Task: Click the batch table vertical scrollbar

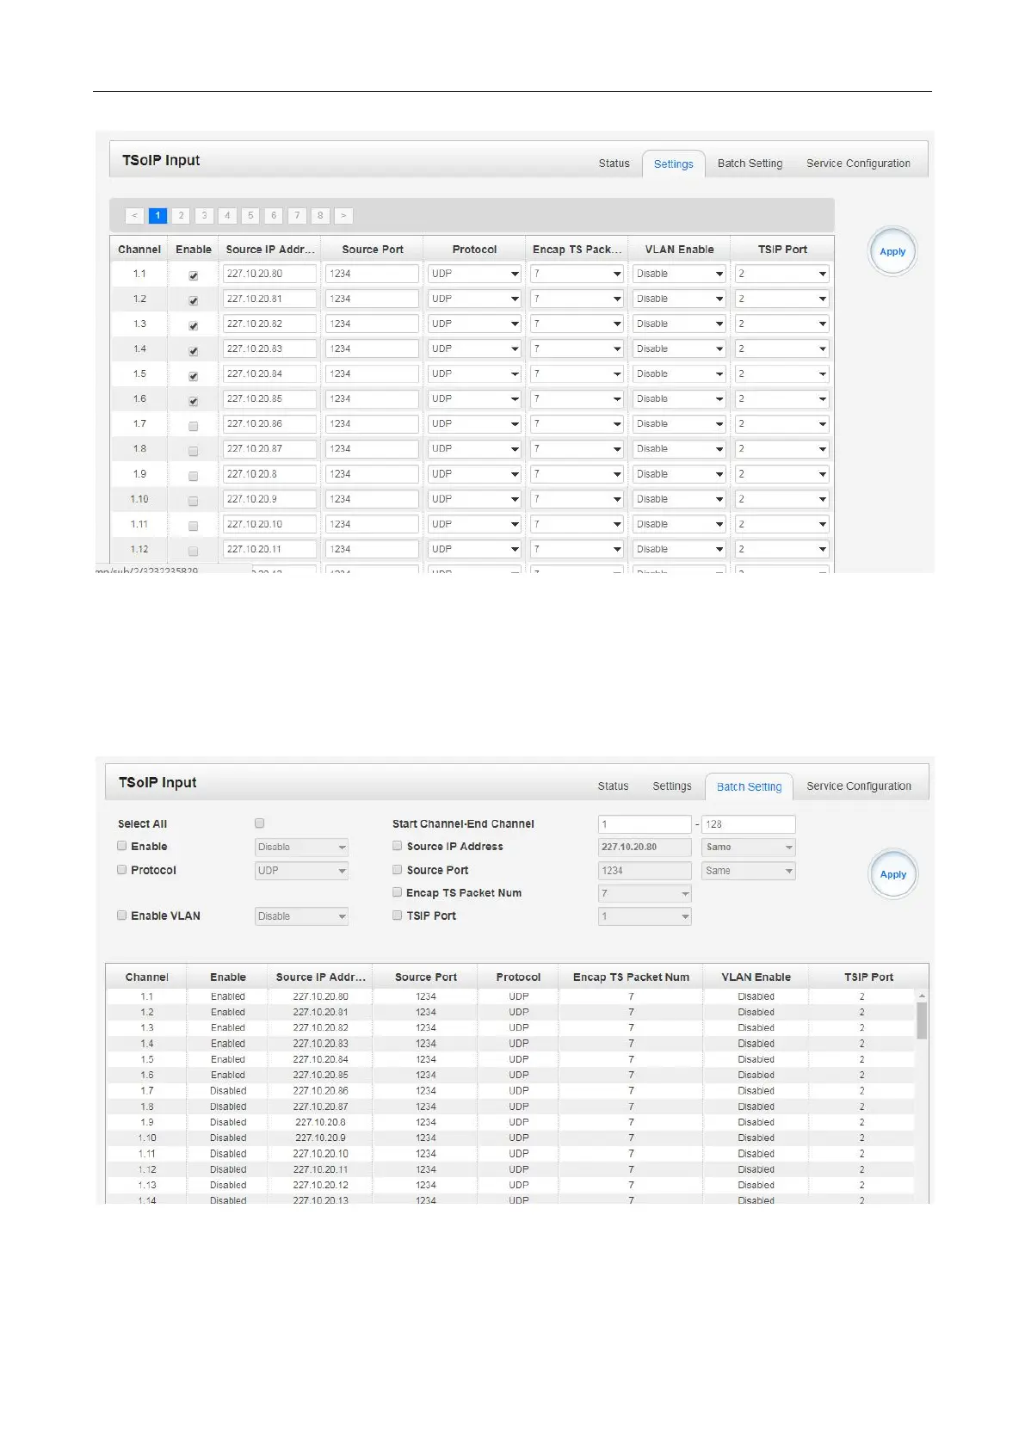Action: tap(922, 1020)
